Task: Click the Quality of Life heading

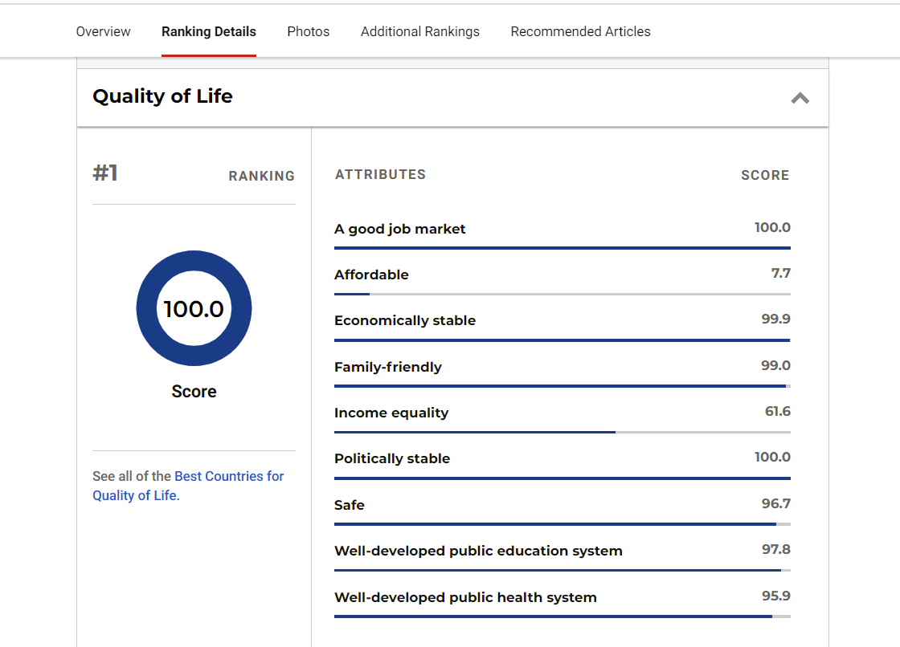Action: click(162, 96)
